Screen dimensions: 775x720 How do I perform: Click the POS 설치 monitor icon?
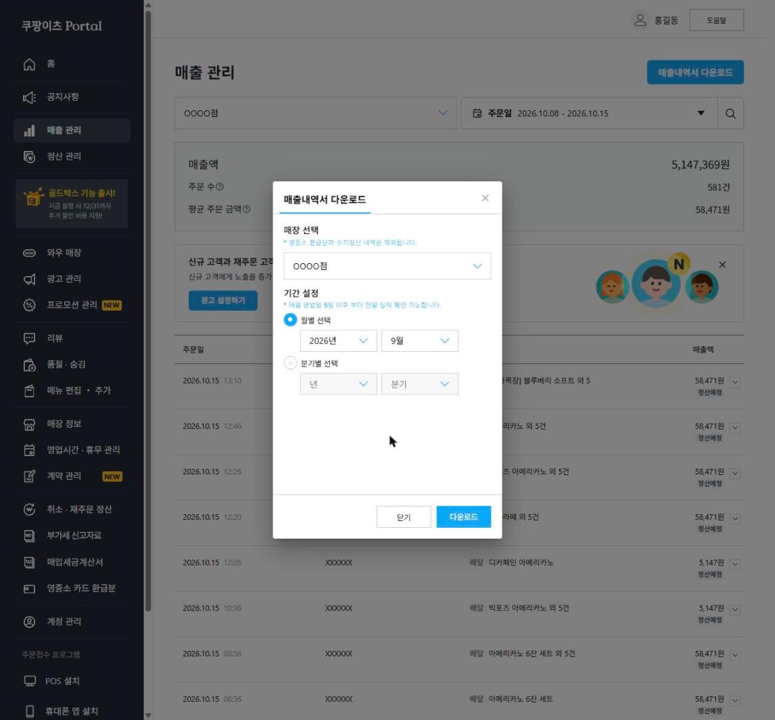point(30,681)
